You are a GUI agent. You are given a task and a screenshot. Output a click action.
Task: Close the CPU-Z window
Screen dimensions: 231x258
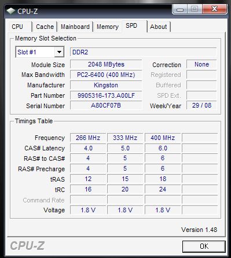[x=214, y=9]
